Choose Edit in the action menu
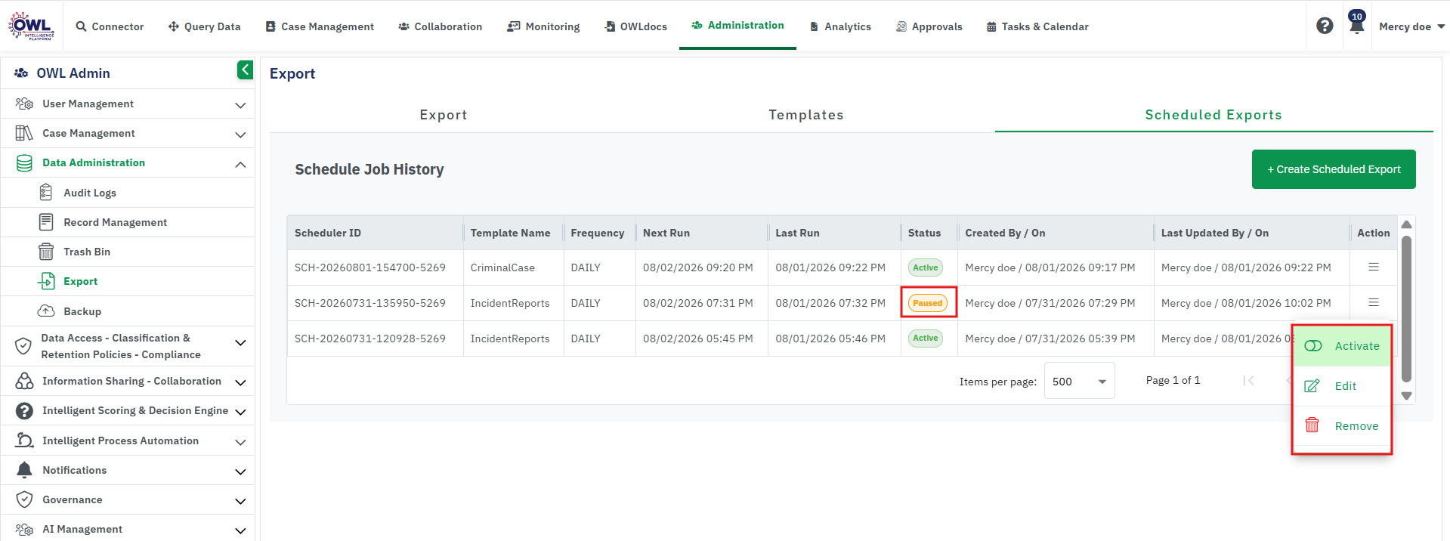The image size is (1450, 541). point(1343,386)
